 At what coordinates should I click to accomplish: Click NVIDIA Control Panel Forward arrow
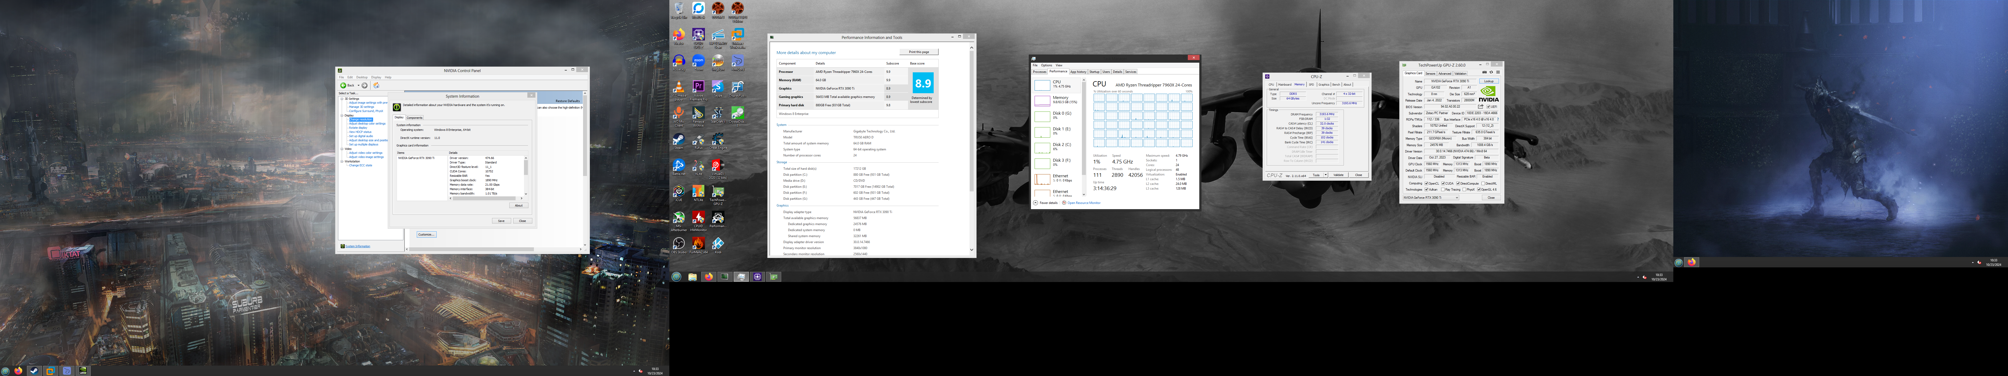[365, 86]
